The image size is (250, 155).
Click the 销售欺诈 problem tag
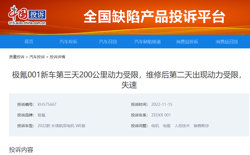pos(201,126)
